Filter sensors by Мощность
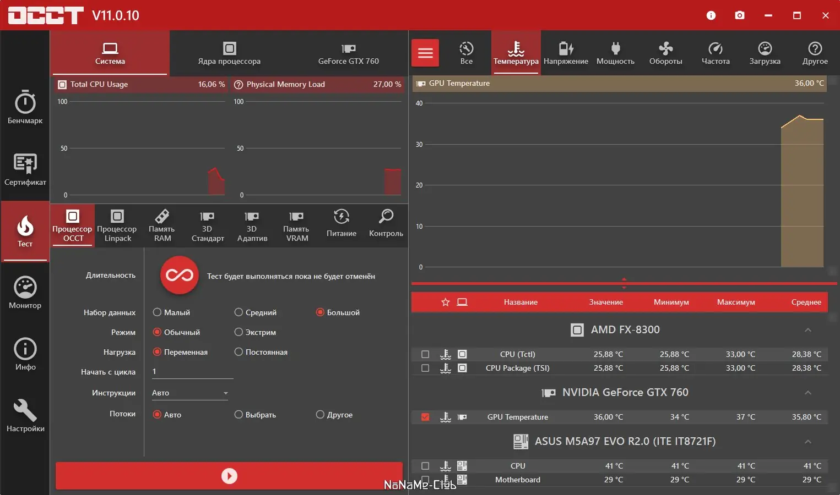Screen dimensions: 840x495 point(615,53)
